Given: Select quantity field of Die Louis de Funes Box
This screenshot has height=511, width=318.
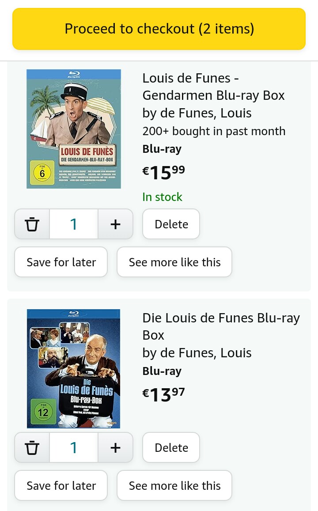Looking at the screenshot, I should (x=74, y=448).
